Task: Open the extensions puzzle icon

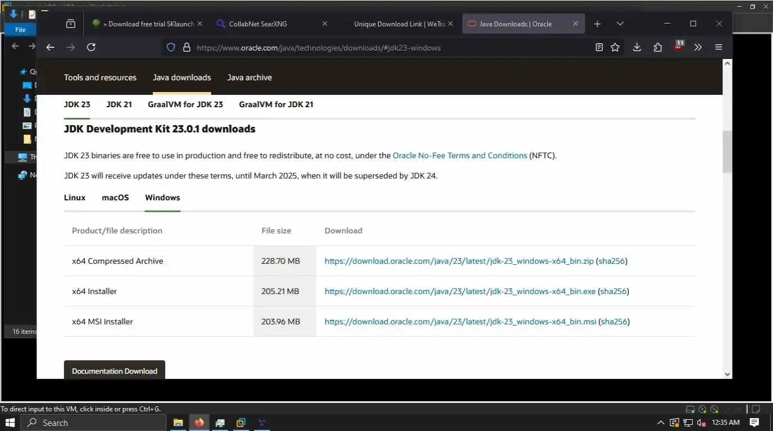Action: [x=657, y=48]
